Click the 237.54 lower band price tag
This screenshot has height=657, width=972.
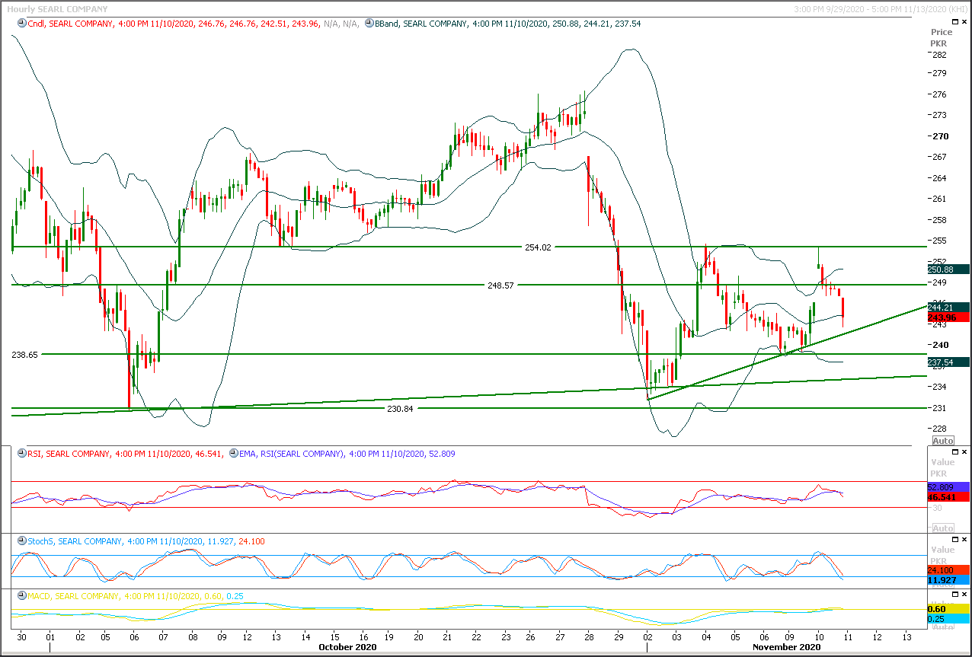(948, 362)
